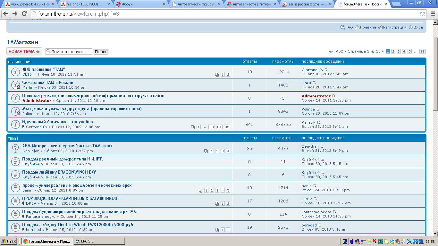Click the browser back arrow
The image size is (438, 246).
(x=5, y=14)
